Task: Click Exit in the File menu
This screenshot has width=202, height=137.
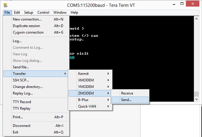Action: 36,132
